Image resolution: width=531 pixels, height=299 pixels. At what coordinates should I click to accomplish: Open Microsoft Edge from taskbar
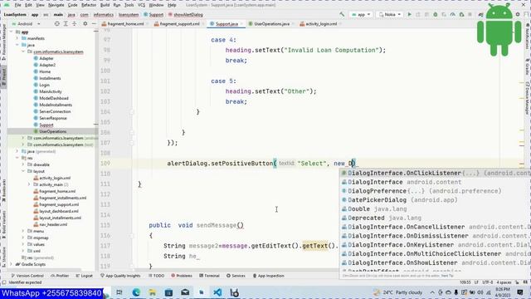point(136,292)
